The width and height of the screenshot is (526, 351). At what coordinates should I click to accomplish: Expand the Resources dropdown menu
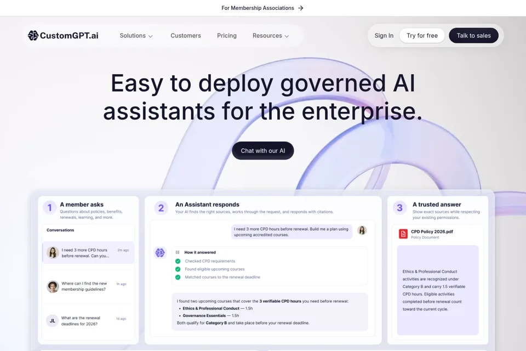(271, 36)
